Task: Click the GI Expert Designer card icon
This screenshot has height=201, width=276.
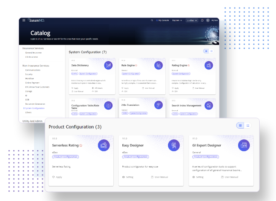Action: [244, 145]
